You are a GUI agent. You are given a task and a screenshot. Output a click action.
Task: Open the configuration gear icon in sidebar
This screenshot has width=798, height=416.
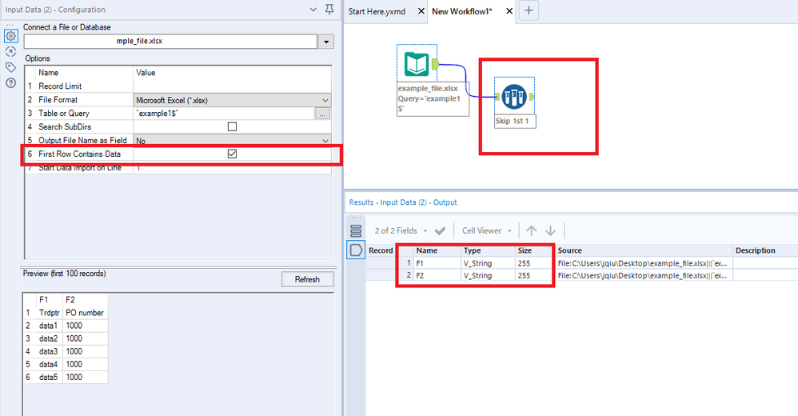(10, 36)
